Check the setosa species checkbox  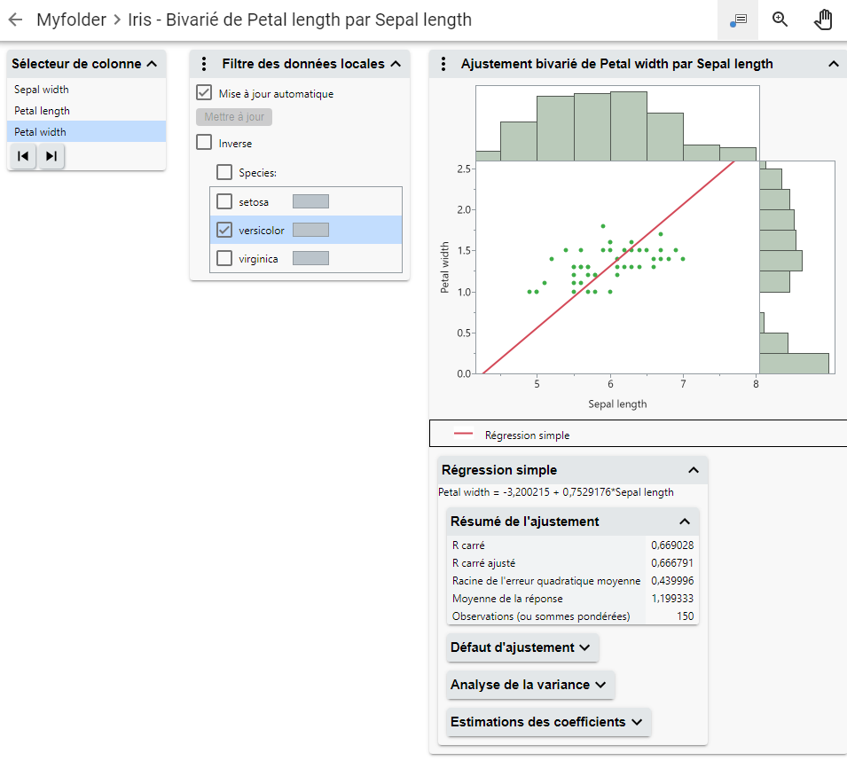click(225, 201)
